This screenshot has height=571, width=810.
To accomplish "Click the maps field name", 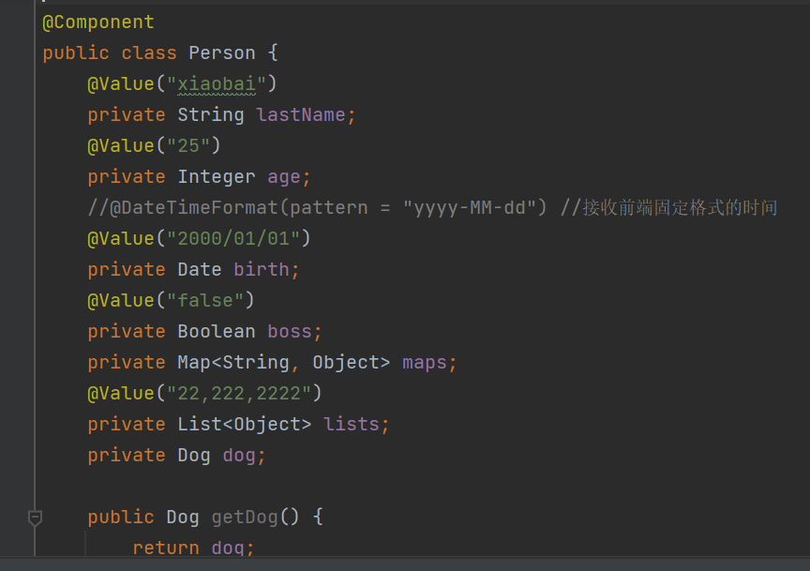I will [425, 362].
